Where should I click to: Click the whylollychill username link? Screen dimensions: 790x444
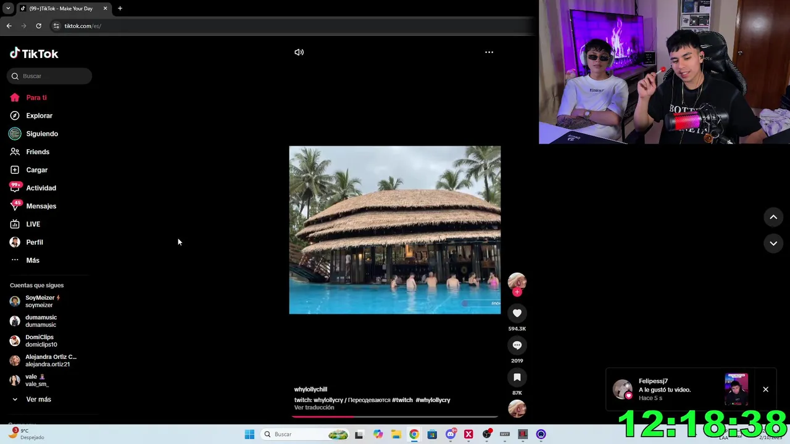pyautogui.click(x=310, y=390)
